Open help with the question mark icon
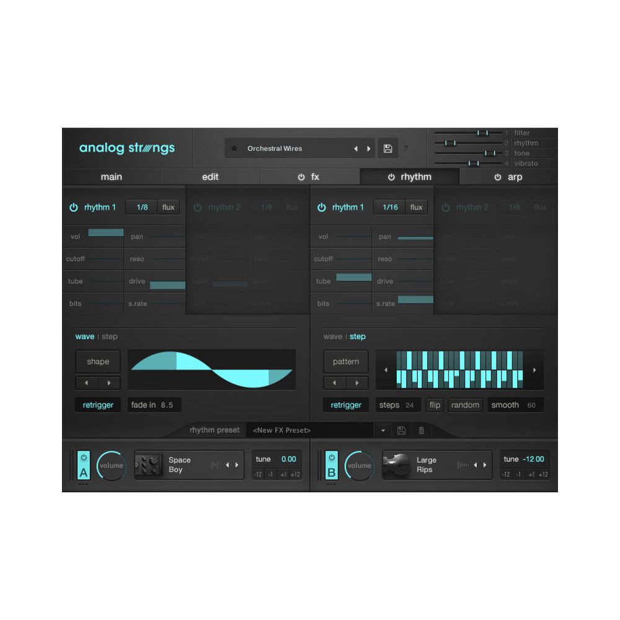This screenshot has width=620, height=620. [x=405, y=148]
